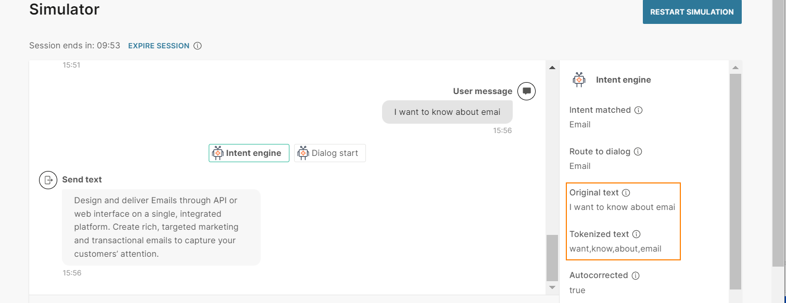Screen dimensions: 786x303
Task: Click the bot reply text bubble about Emails
Action: [x=161, y=227]
